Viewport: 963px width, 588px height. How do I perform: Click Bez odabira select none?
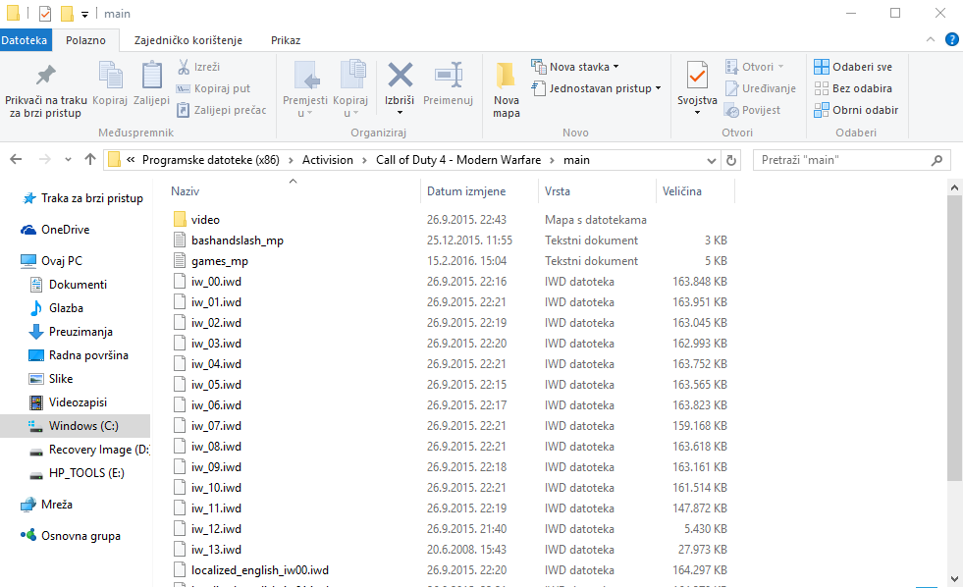click(x=853, y=88)
